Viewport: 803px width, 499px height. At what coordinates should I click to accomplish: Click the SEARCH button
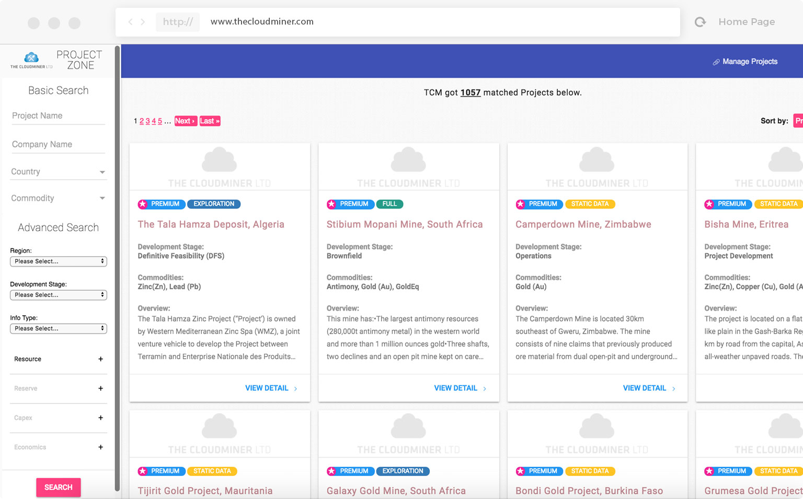coord(59,487)
